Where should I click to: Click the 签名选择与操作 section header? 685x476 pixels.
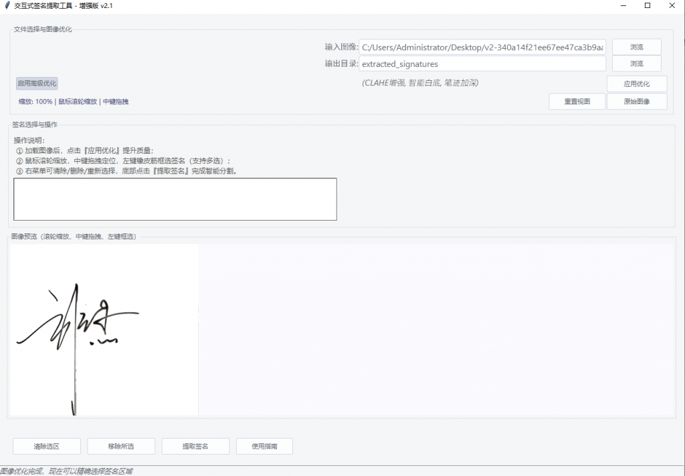coord(35,124)
